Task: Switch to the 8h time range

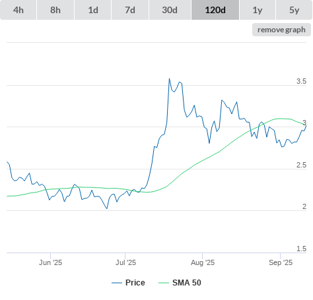Action: pos(55,10)
